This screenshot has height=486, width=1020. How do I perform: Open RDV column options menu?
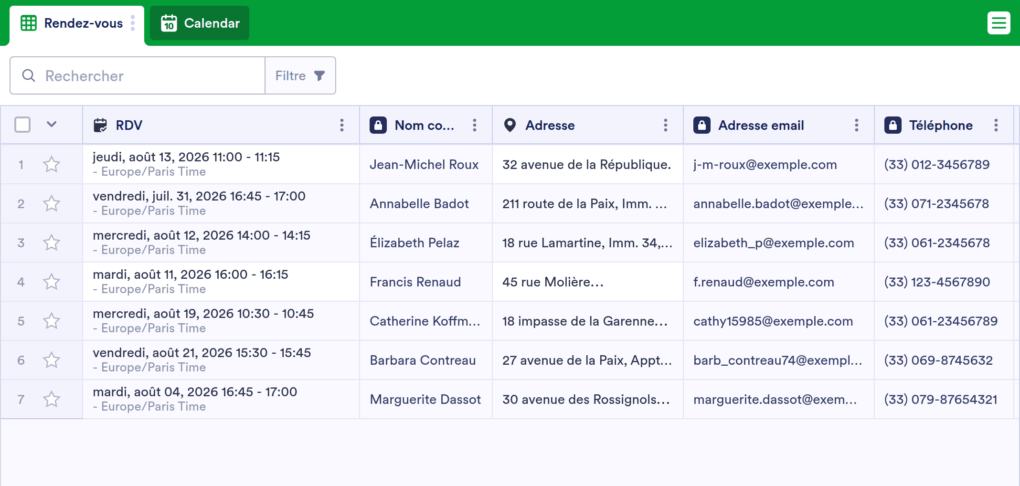click(x=342, y=125)
